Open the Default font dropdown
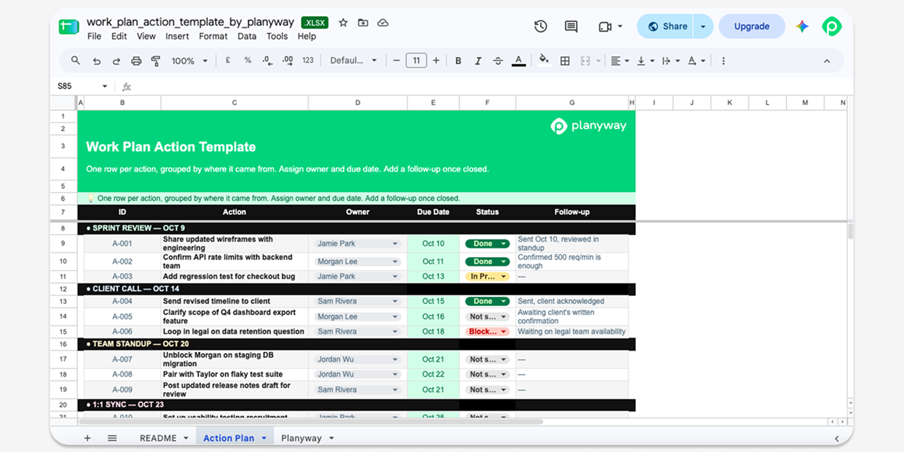 [x=353, y=61]
